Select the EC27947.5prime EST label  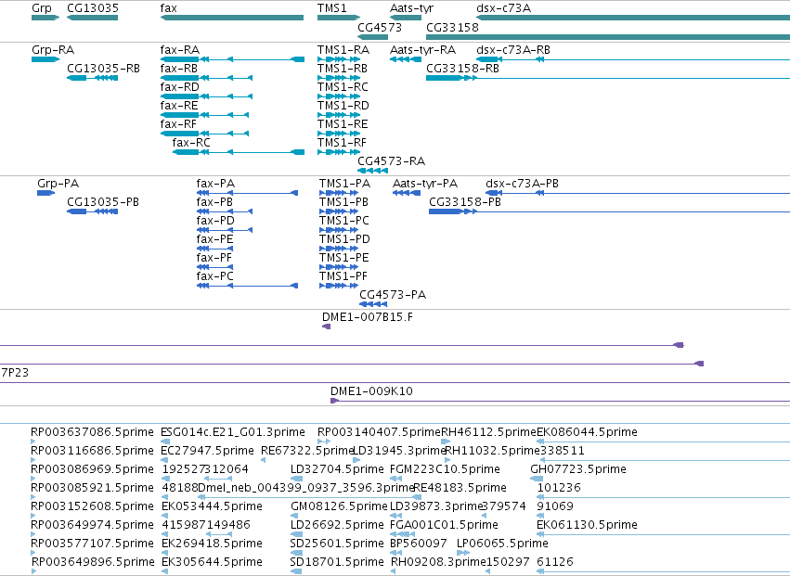(208, 451)
